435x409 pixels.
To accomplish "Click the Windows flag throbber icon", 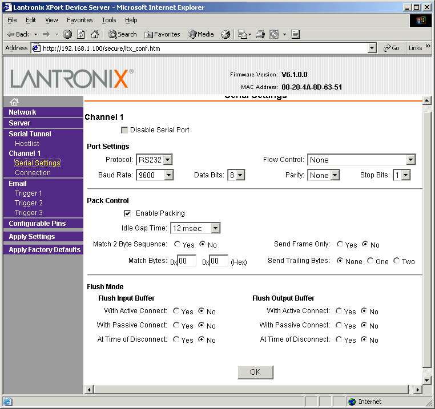I will tap(420, 20).
